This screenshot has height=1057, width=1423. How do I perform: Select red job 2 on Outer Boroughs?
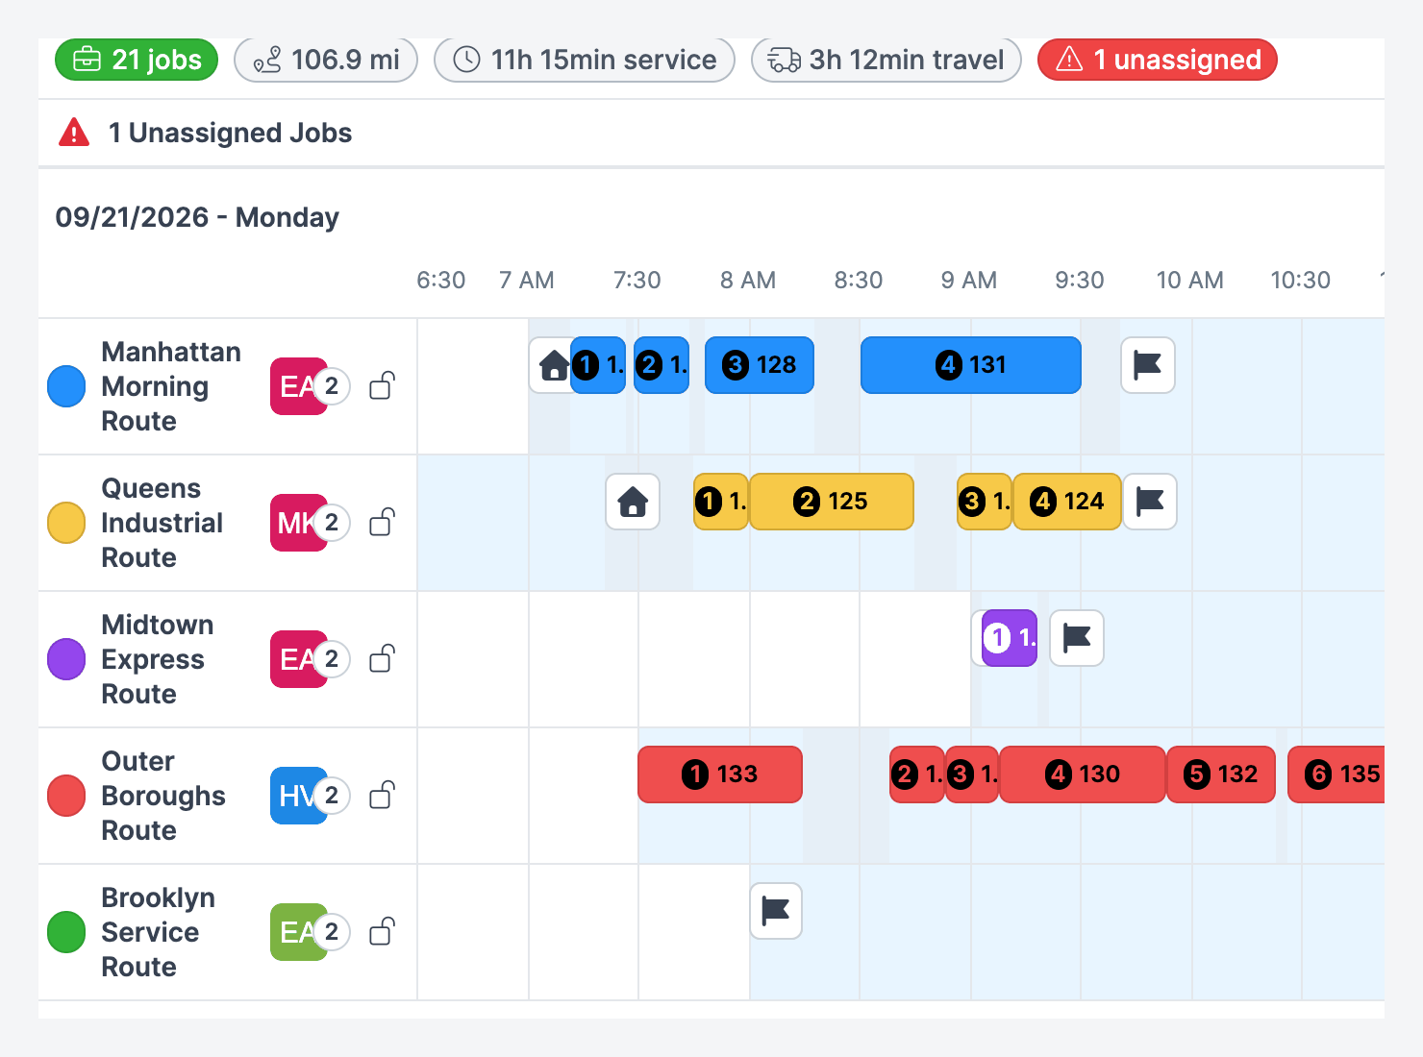[x=917, y=774]
